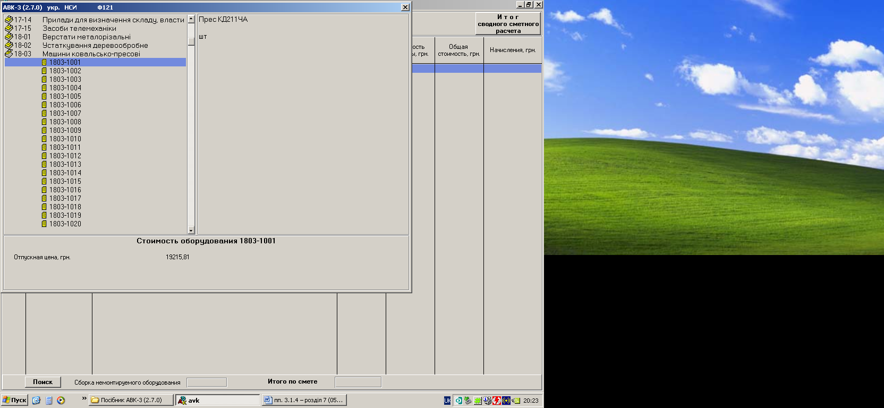Click the document icon of item 1803-1006
Viewport: 884px width, 408px height.
coord(44,105)
